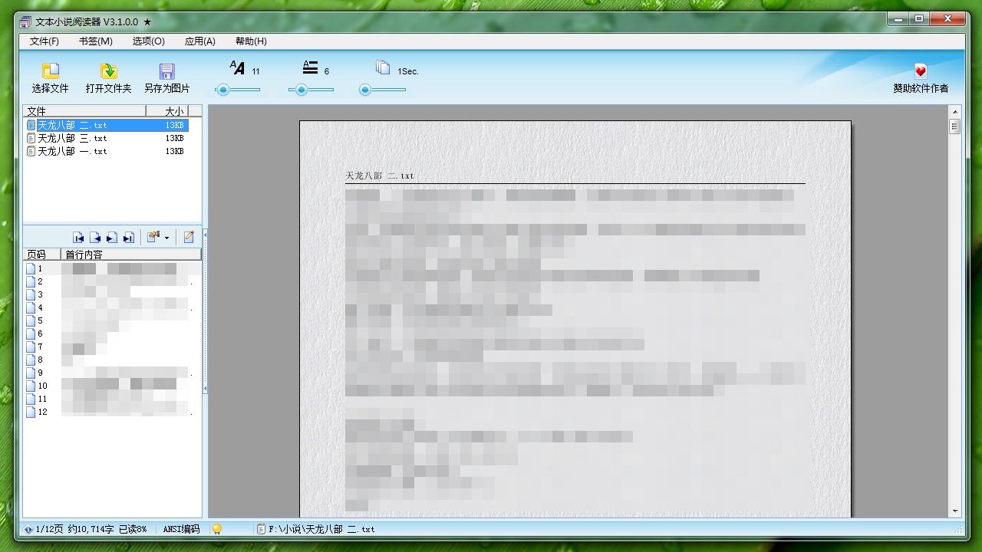Collapse the left sidebar using splitter arrow
Viewport: 982px width, 552px height.
click(205, 235)
